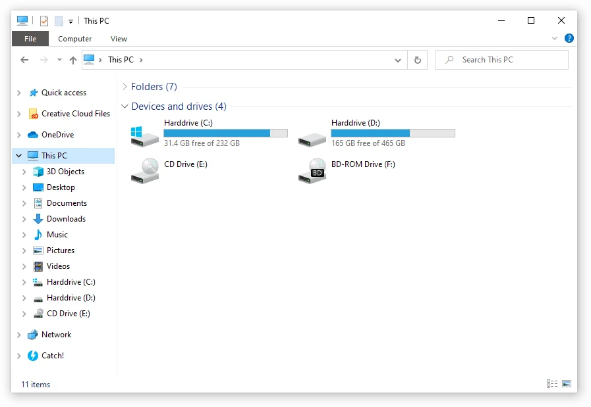
Task: Click Harddrive (D:) storage usage bar
Action: 393,133
